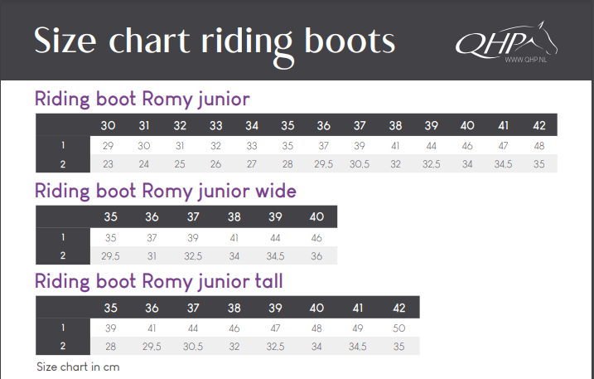Select size 35 header in junior tall table
The image size is (594, 379).
point(111,308)
